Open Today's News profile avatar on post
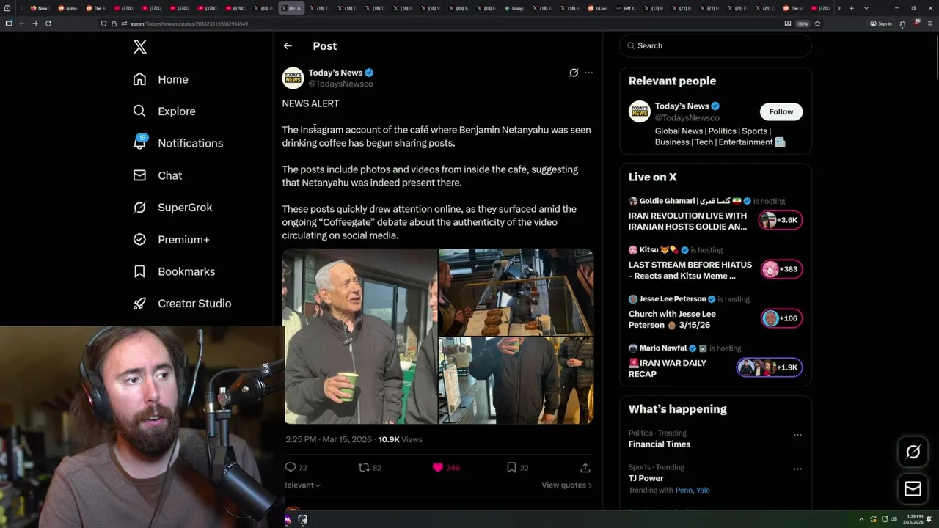Viewport: 939px width, 528px height. pyautogui.click(x=293, y=78)
